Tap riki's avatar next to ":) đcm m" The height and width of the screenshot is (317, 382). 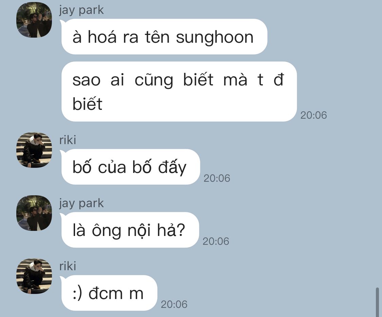tap(34, 276)
